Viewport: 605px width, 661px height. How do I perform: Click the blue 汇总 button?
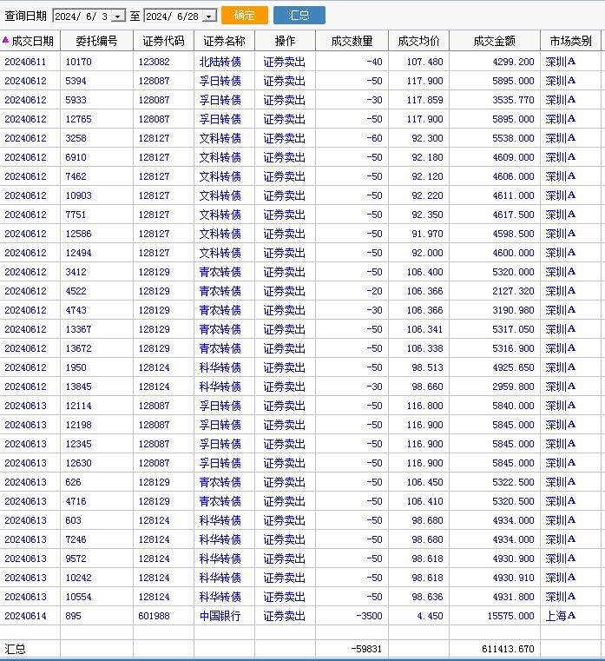tap(299, 15)
